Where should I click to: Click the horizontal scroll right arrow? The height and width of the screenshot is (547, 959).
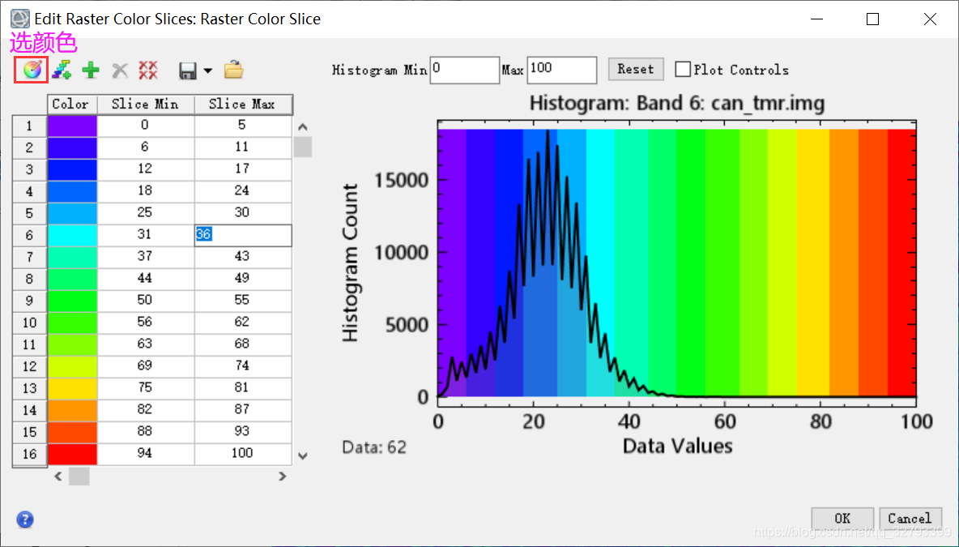[282, 476]
